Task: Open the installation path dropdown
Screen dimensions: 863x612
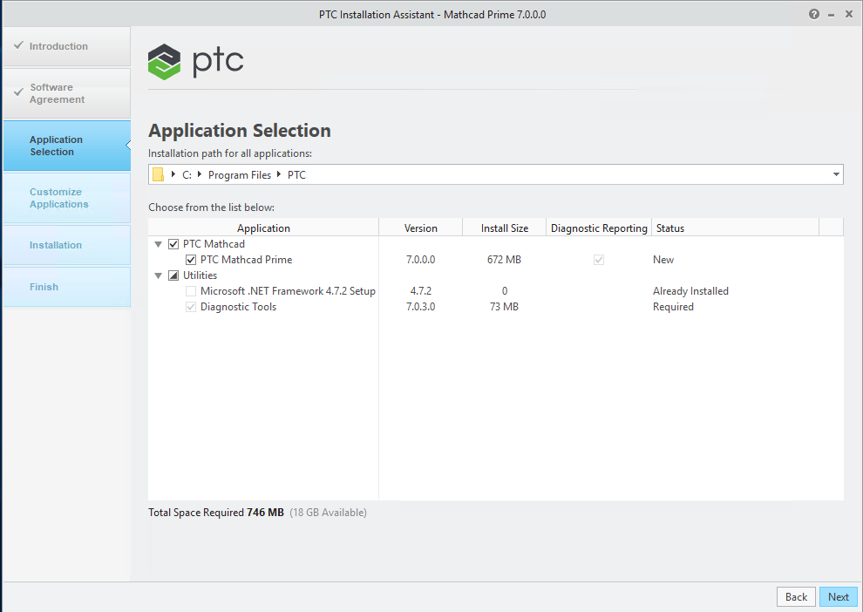Action: [836, 174]
